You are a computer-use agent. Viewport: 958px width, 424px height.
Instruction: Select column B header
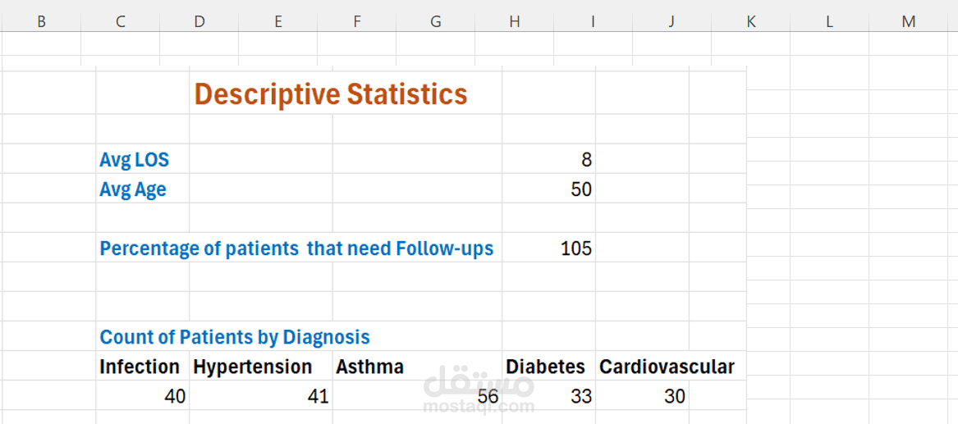point(41,22)
